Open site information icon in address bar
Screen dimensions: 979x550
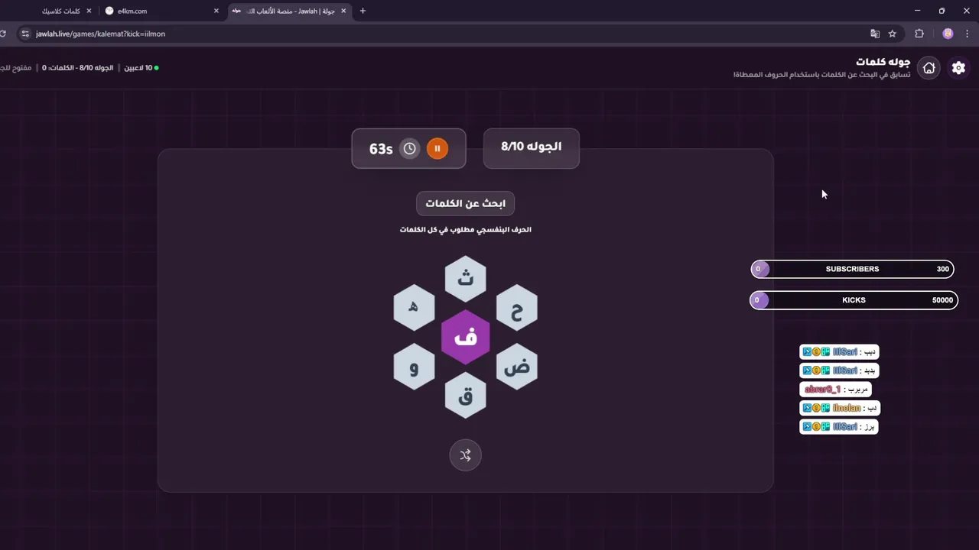24,34
